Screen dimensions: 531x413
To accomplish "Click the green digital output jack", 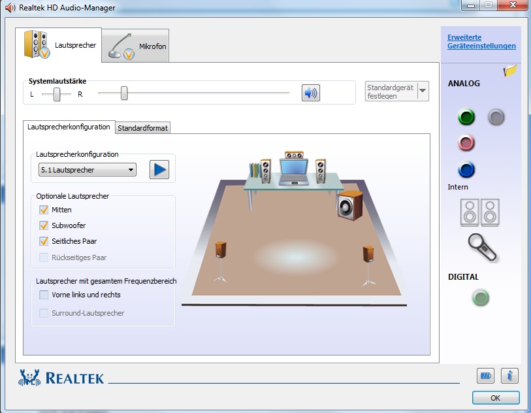I will click(x=480, y=298).
